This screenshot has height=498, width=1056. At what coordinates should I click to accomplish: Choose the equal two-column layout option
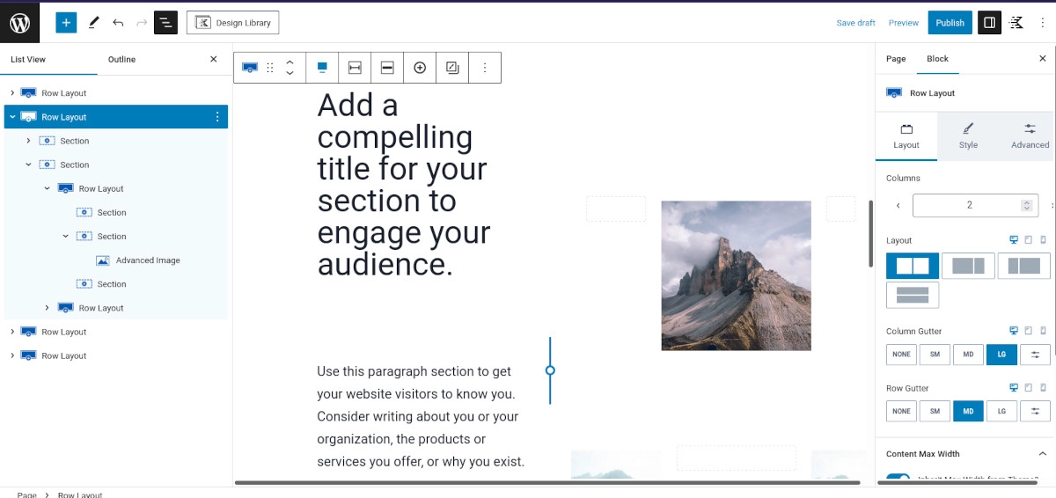click(x=913, y=266)
